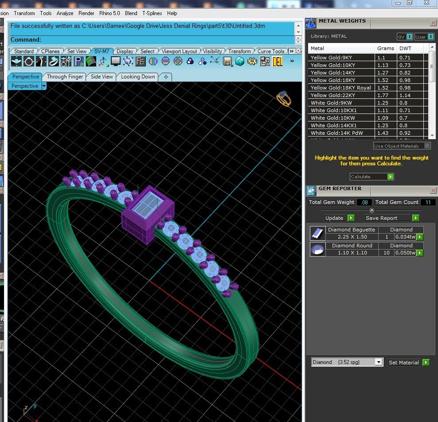Click the Set Material button
438x422 pixels.
tap(409, 362)
